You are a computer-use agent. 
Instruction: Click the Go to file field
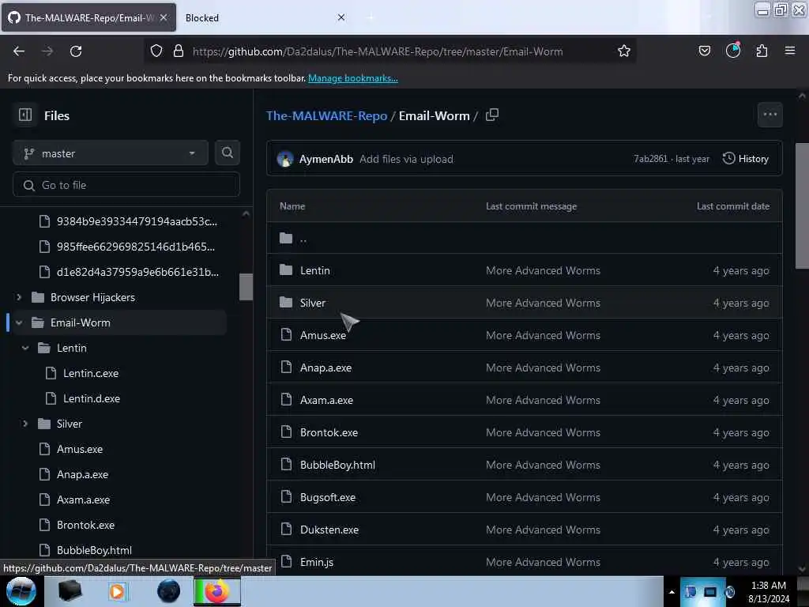pyautogui.click(x=126, y=185)
